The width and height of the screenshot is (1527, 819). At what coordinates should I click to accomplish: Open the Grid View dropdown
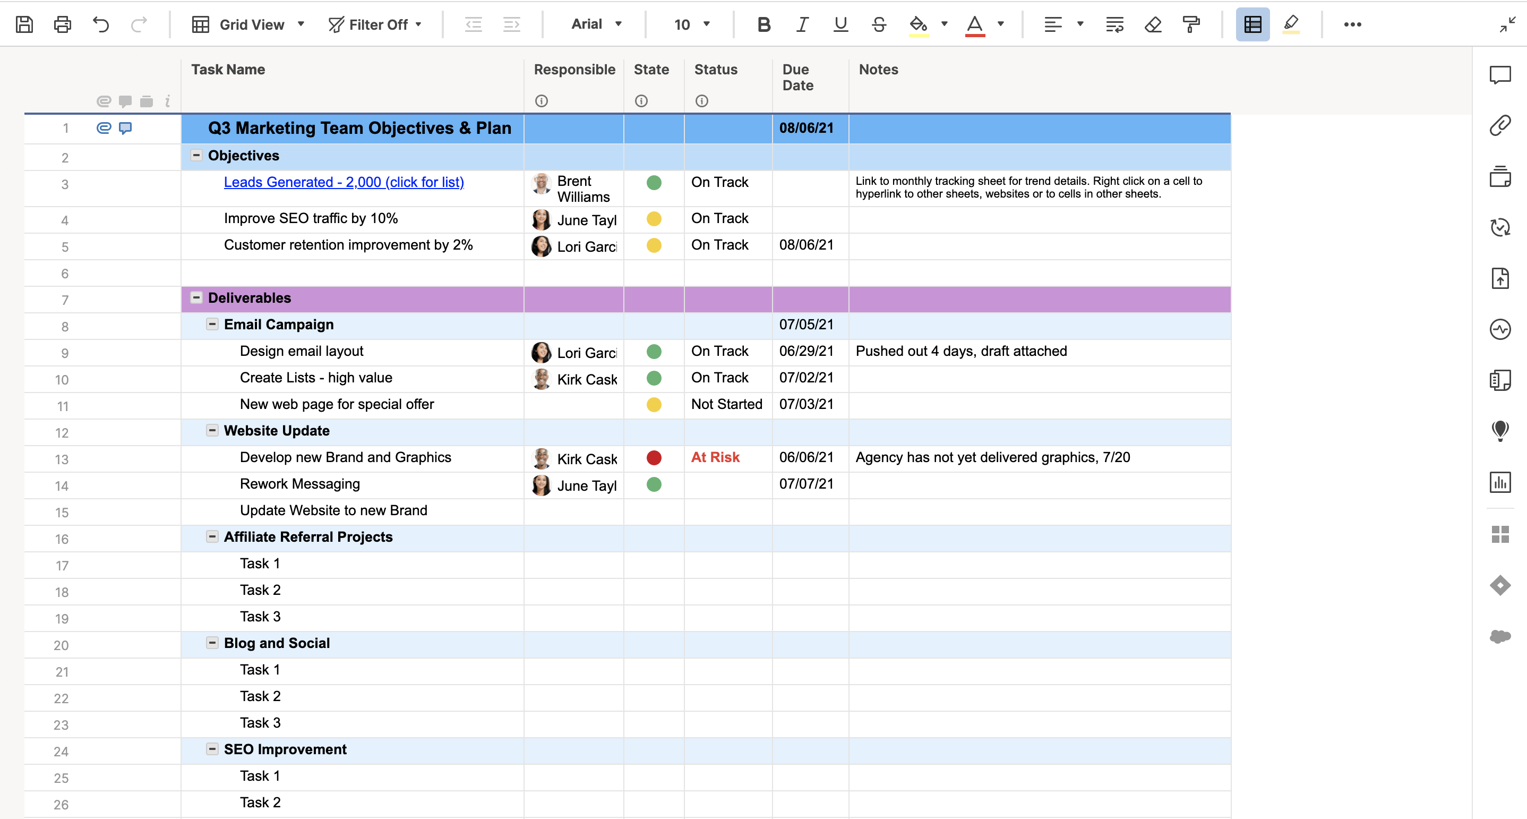[x=248, y=24]
